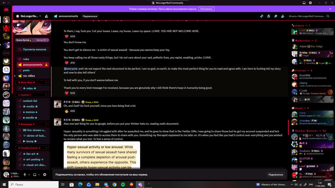Open the live-stream channel
The height and width of the screenshot is (188, 335).
click(x=32, y=130)
